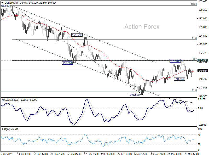Click the 151.200 high price label

[175, 61]
